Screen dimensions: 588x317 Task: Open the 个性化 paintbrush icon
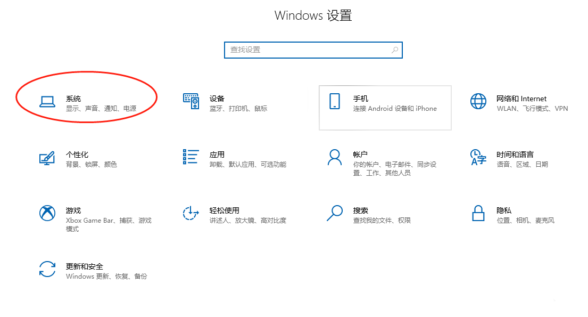pyautogui.click(x=47, y=158)
